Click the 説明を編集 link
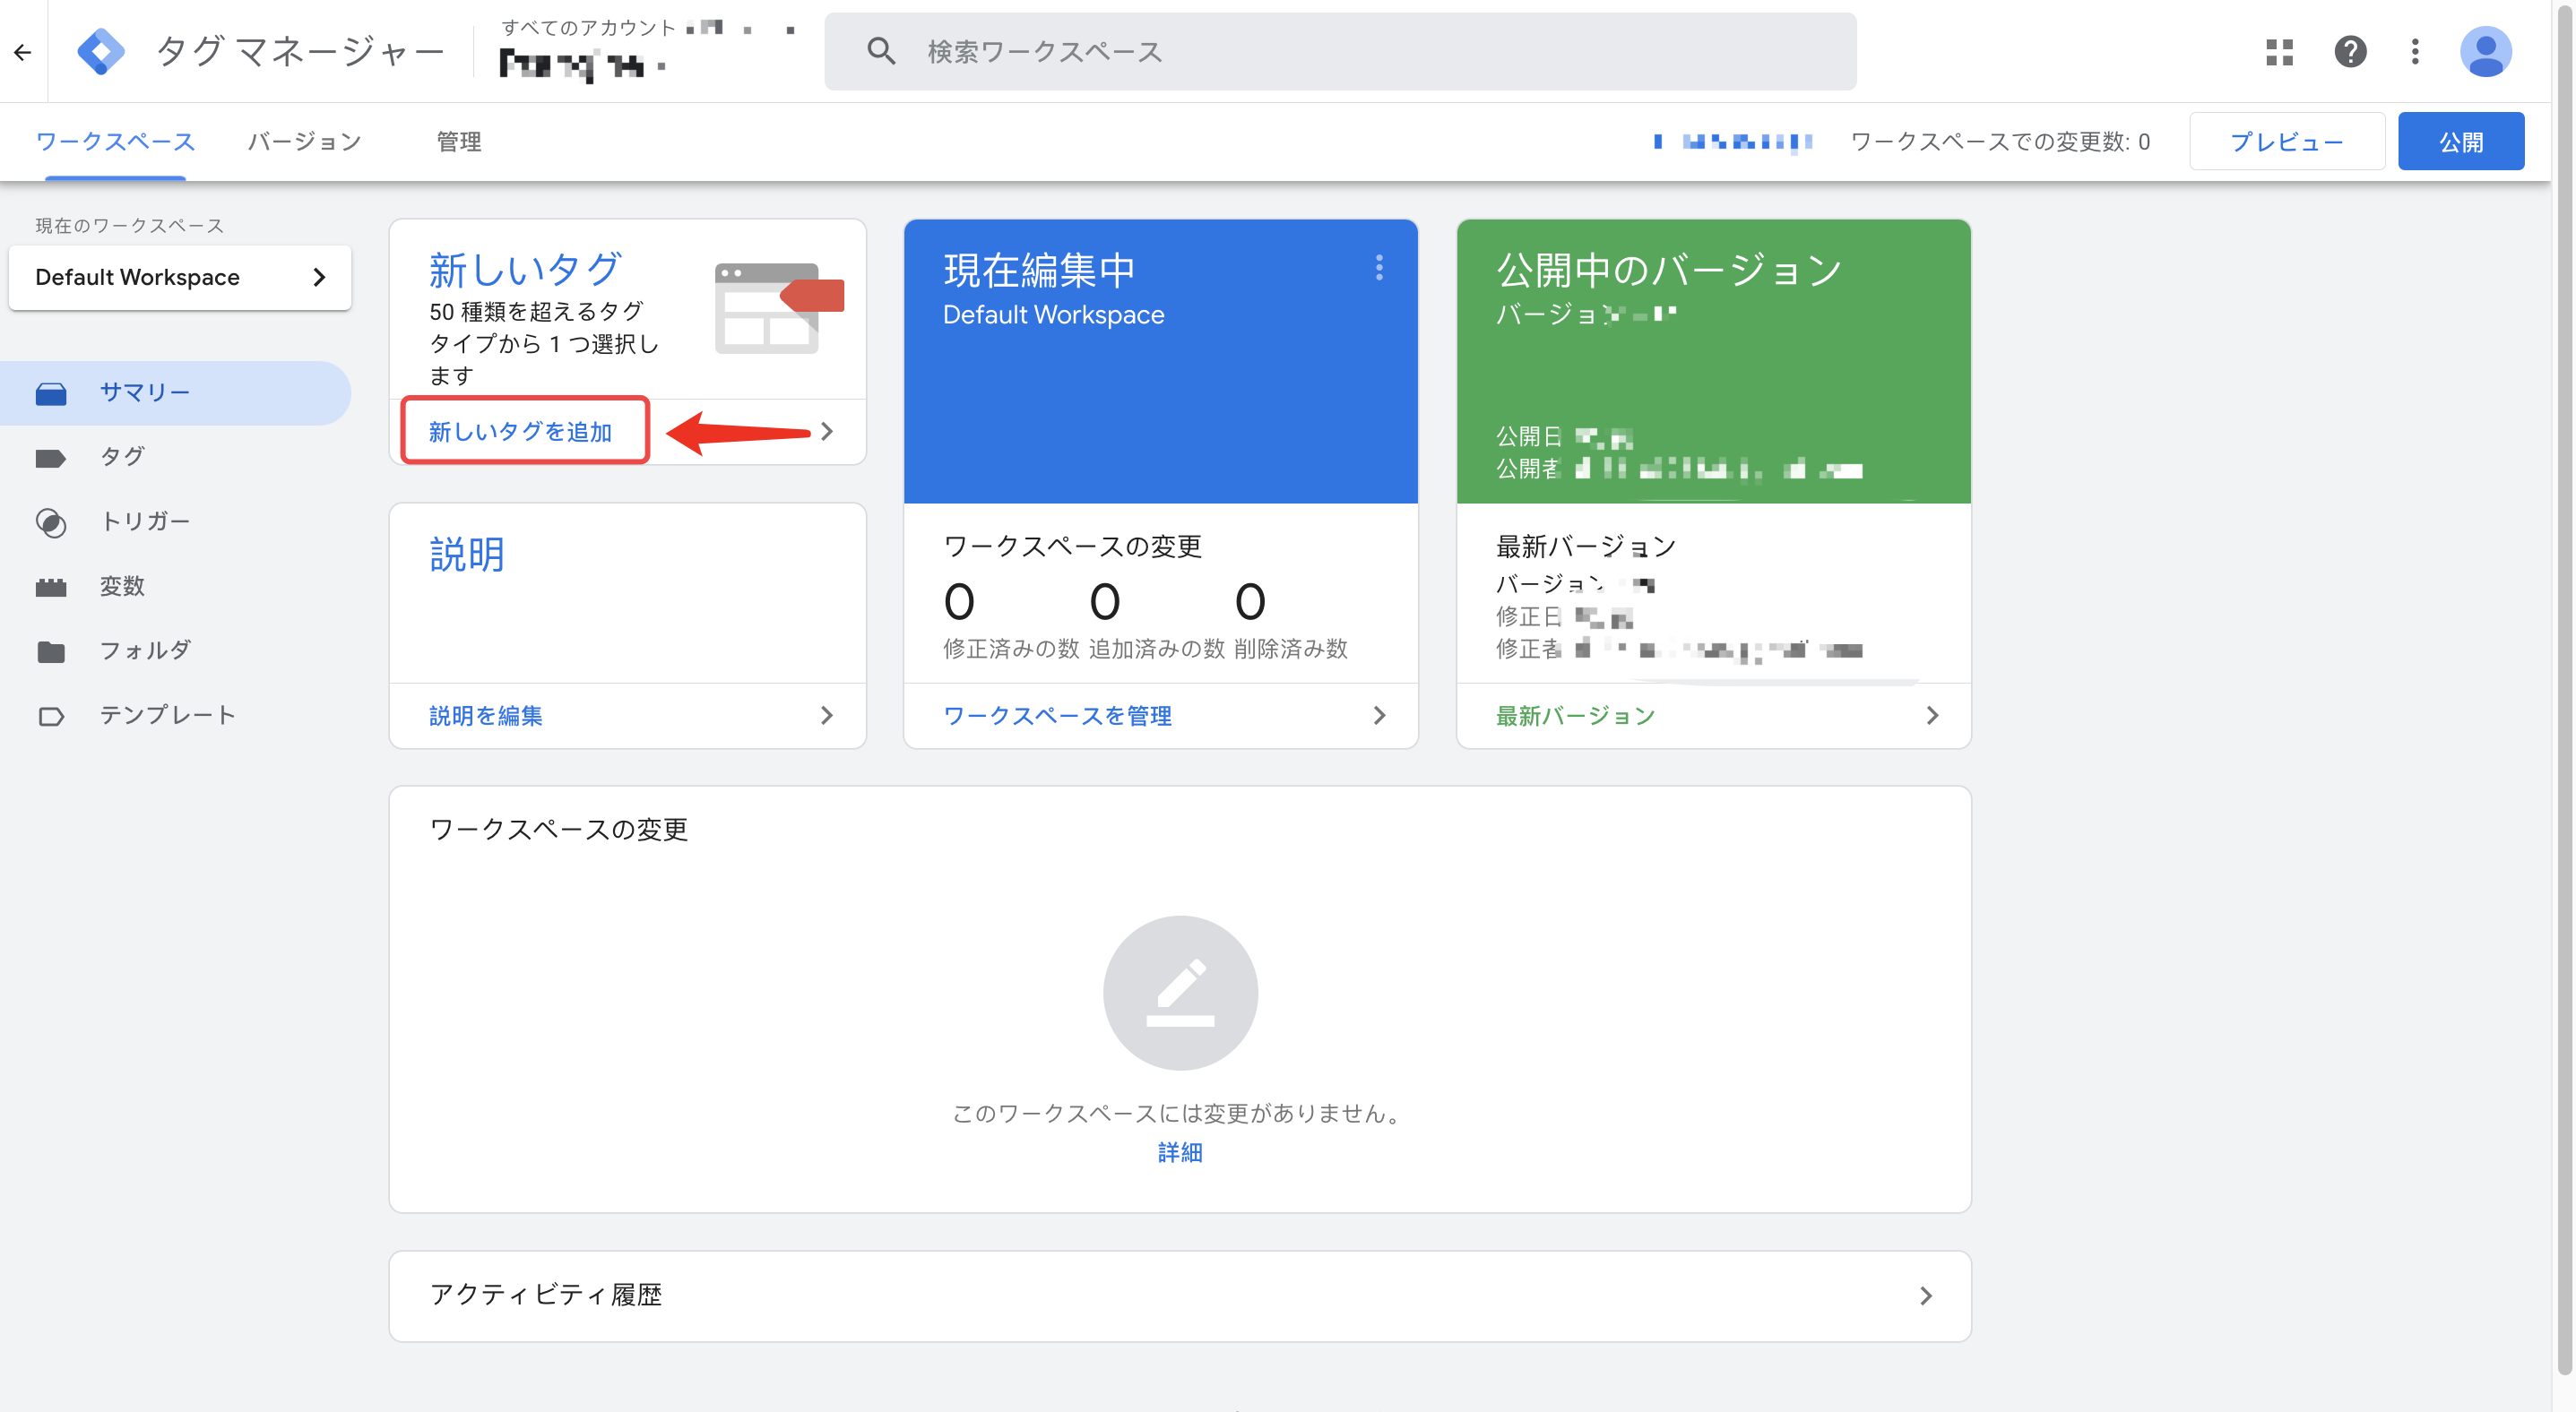The width and height of the screenshot is (2576, 1412). click(486, 716)
